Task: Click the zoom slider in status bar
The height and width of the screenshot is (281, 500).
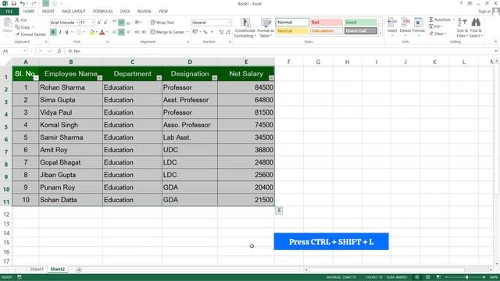Action: coord(466,278)
